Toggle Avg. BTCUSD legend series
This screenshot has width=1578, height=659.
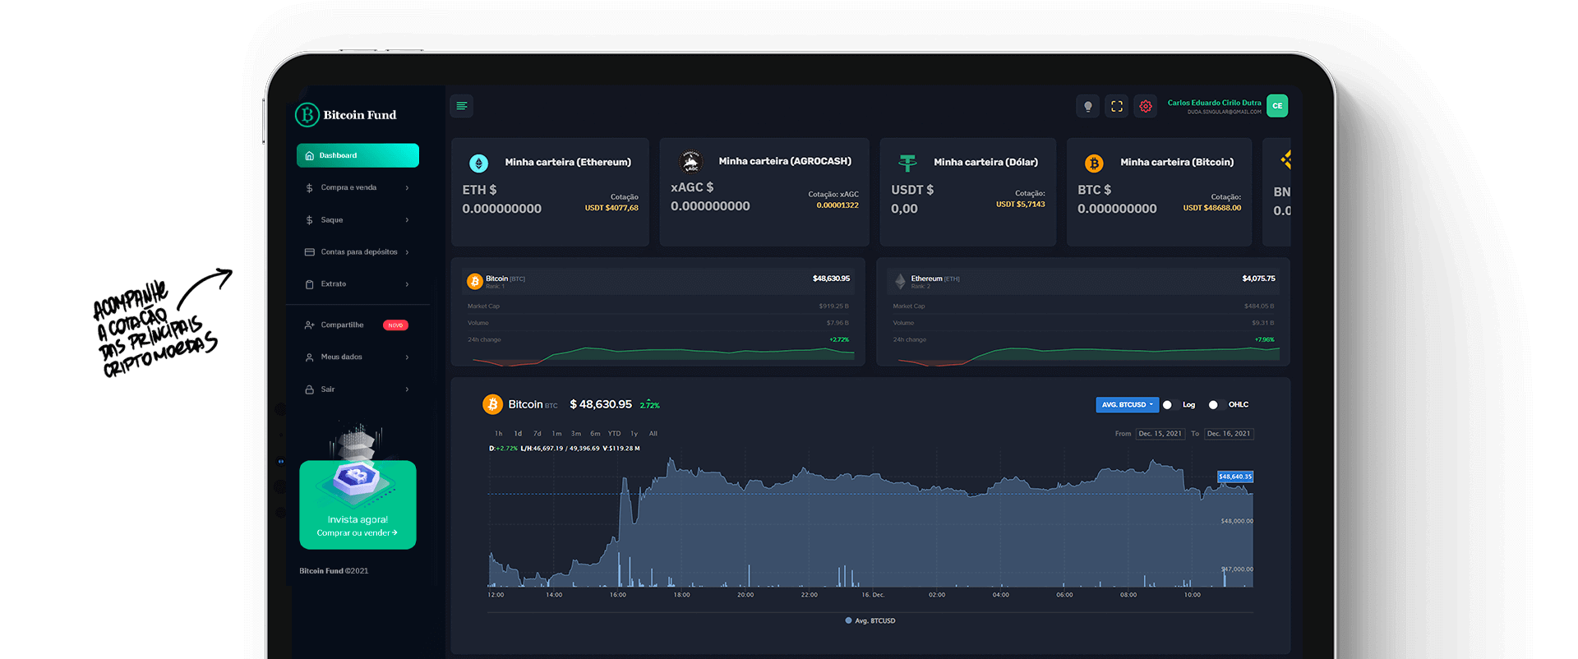870,620
